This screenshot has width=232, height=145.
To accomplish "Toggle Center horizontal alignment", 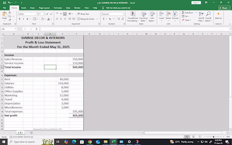I will click(x=61, y=19).
